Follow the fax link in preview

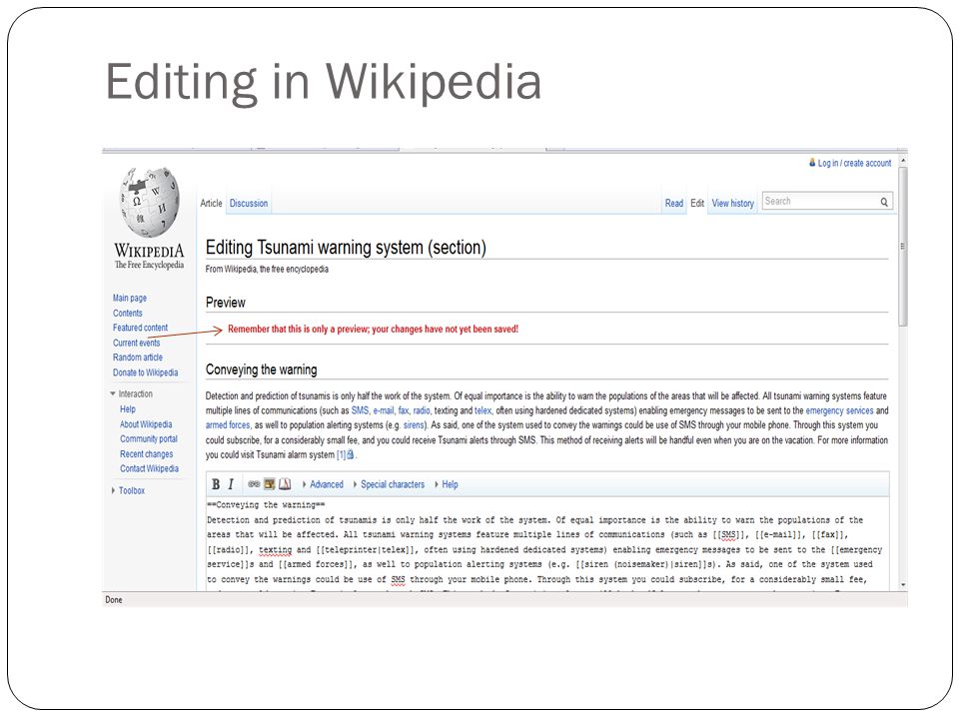(x=404, y=410)
